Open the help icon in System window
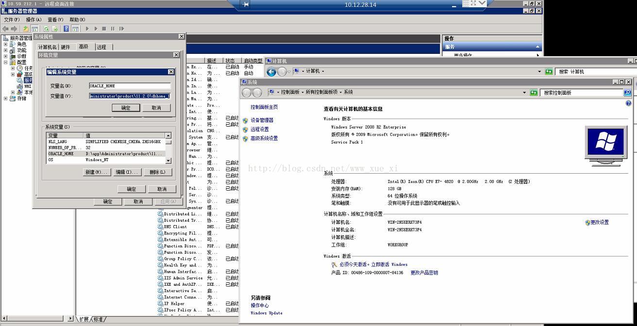The image size is (637, 326). pyautogui.click(x=629, y=103)
